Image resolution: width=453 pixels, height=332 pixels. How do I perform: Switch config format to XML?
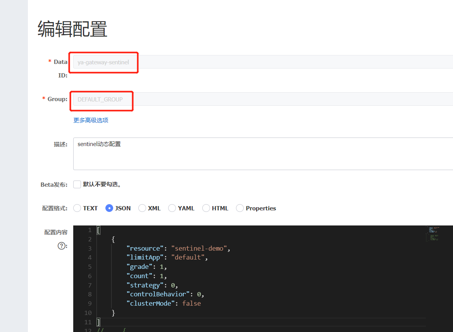[x=142, y=208]
